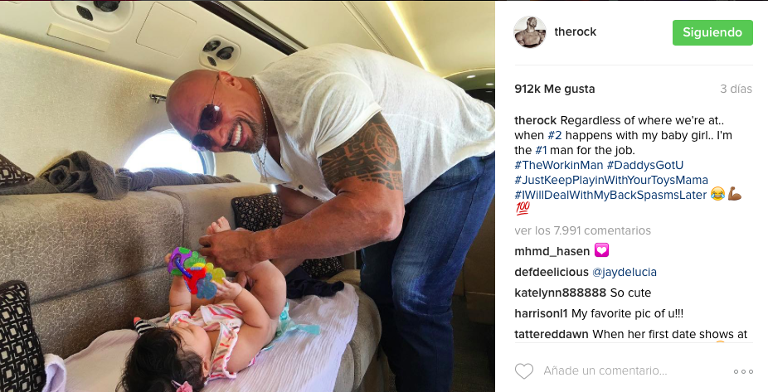This screenshot has height=392, width=768.
Task: Open the @jaydelucia mention
Action: 624,272
